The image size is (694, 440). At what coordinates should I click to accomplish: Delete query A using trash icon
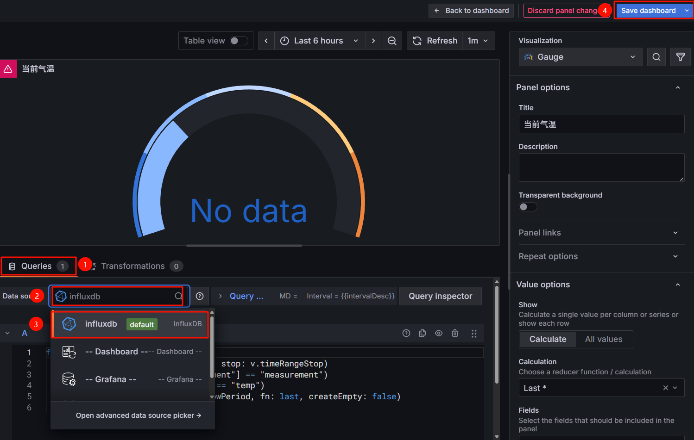[455, 333]
